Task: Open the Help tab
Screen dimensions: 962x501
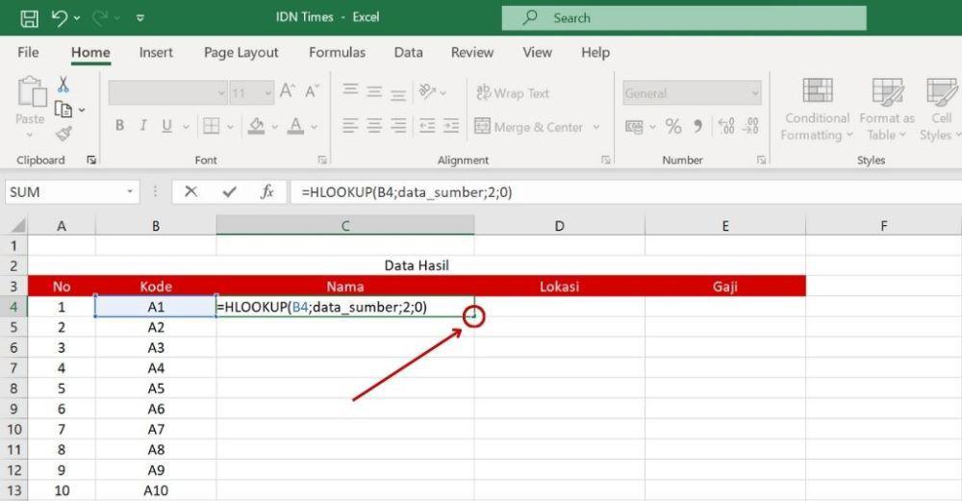Action: coord(595,53)
